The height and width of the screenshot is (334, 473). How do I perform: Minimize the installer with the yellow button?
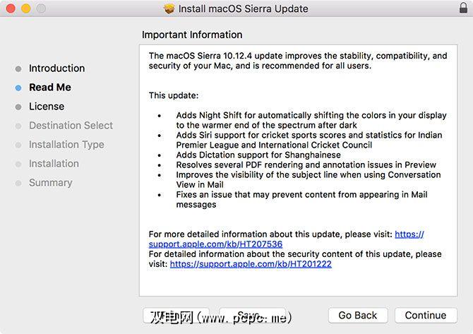tap(25, 8)
